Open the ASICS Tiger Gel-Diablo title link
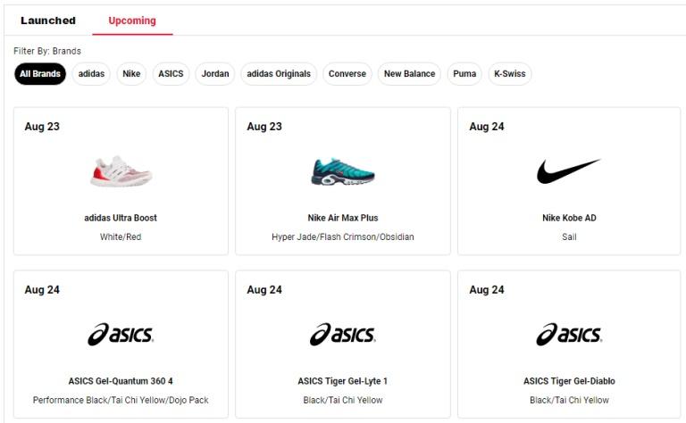The height and width of the screenshot is (423, 686). coord(569,381)
